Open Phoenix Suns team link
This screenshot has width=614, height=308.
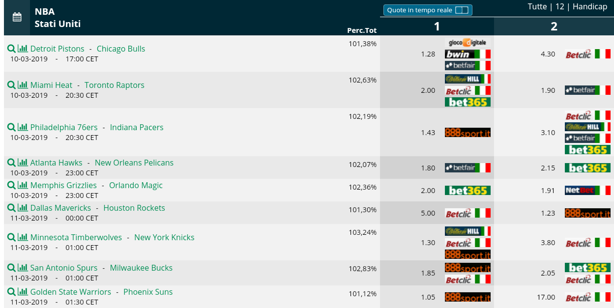[148, 292]
